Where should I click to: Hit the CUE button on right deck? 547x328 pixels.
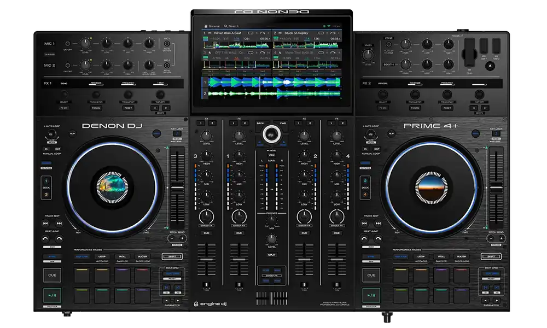371,275
